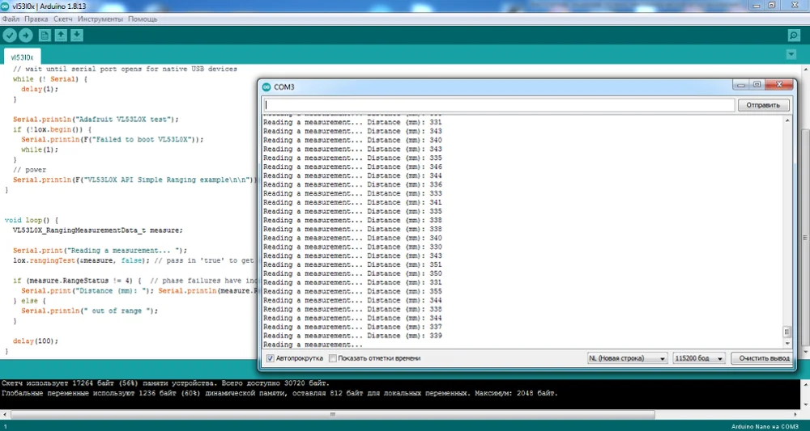Click 'Arduino Nano на COM3' status text
This screenshot has height=431, width=810.
(765, 426)
